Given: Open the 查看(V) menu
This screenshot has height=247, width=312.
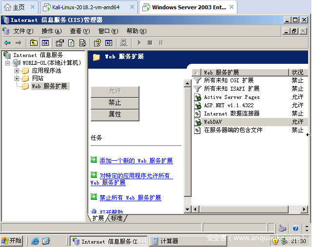Looking at the screenshot, I should click(x=80, y=31).
